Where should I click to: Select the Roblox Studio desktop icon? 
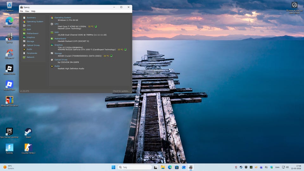9,68
